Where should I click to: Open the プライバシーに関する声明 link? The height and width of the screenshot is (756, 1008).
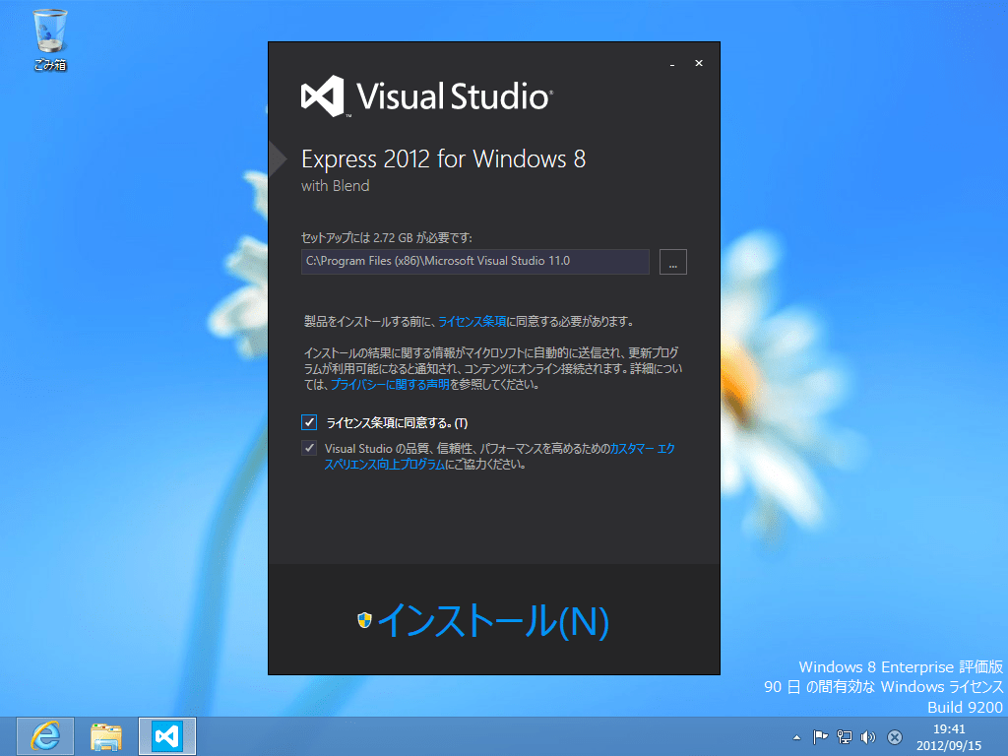coord(390,385)
